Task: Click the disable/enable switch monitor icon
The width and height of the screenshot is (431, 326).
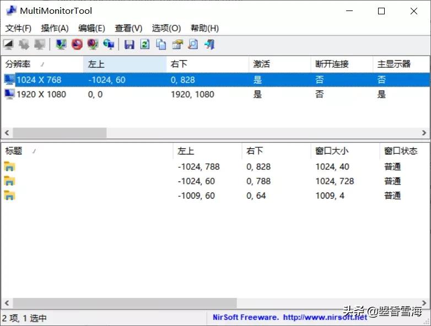Action: tap(93, 44)
